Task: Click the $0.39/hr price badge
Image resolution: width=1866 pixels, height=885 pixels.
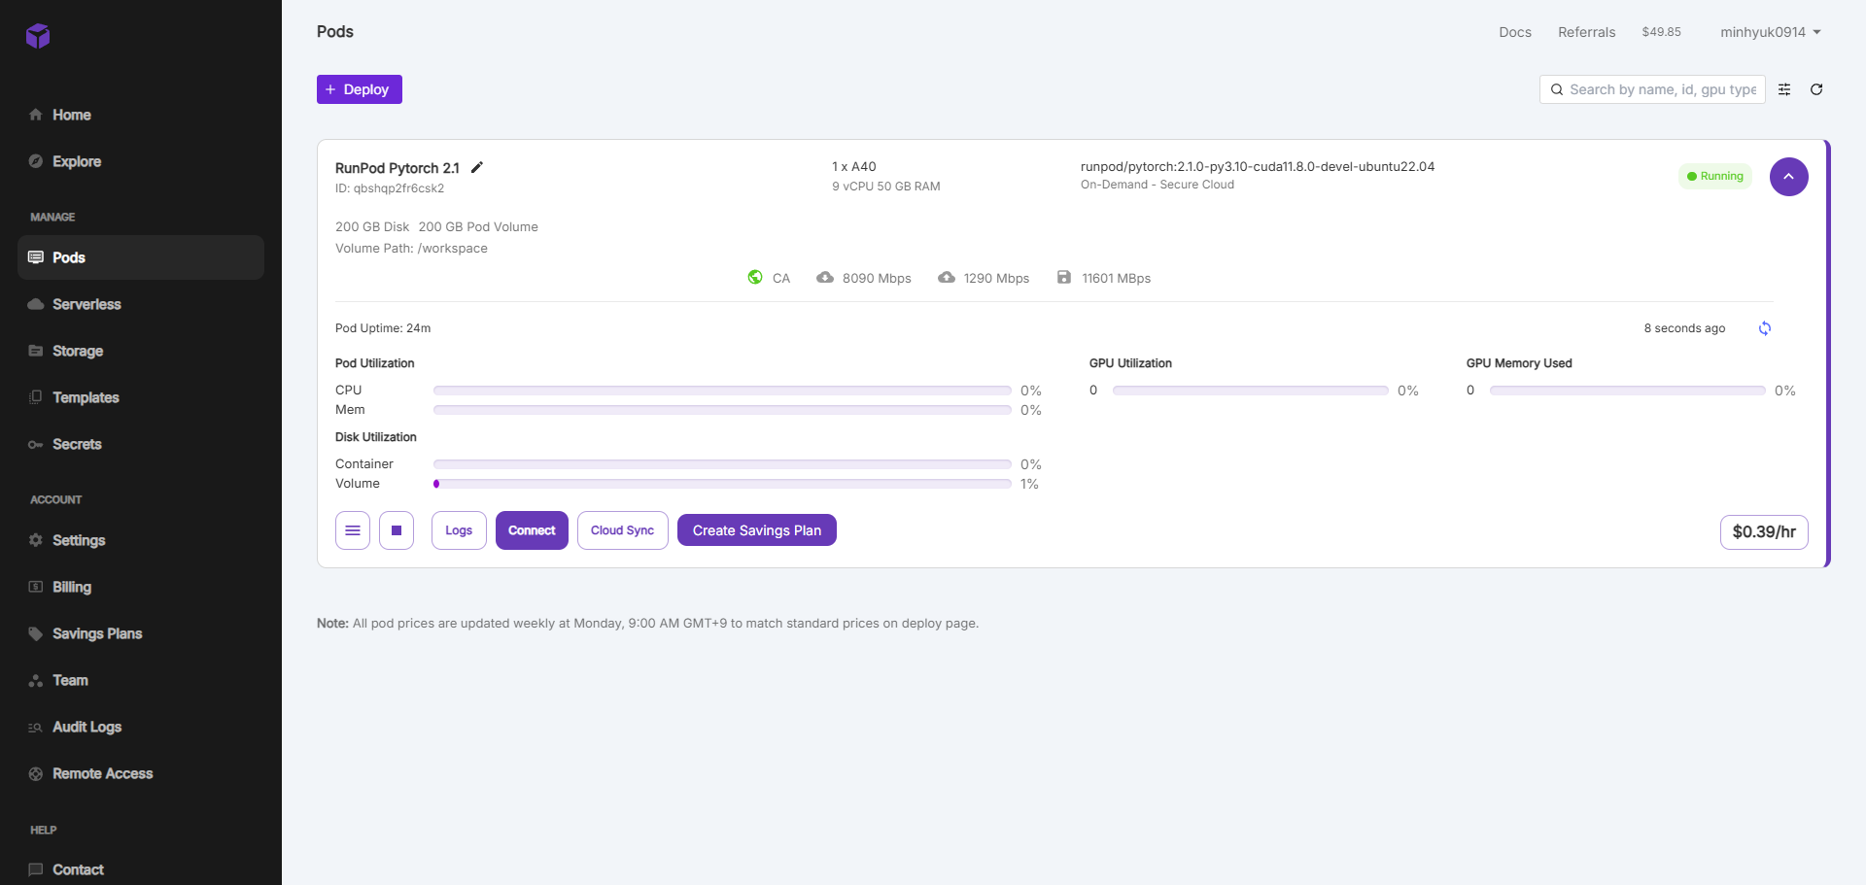Action: [1764, 532]
